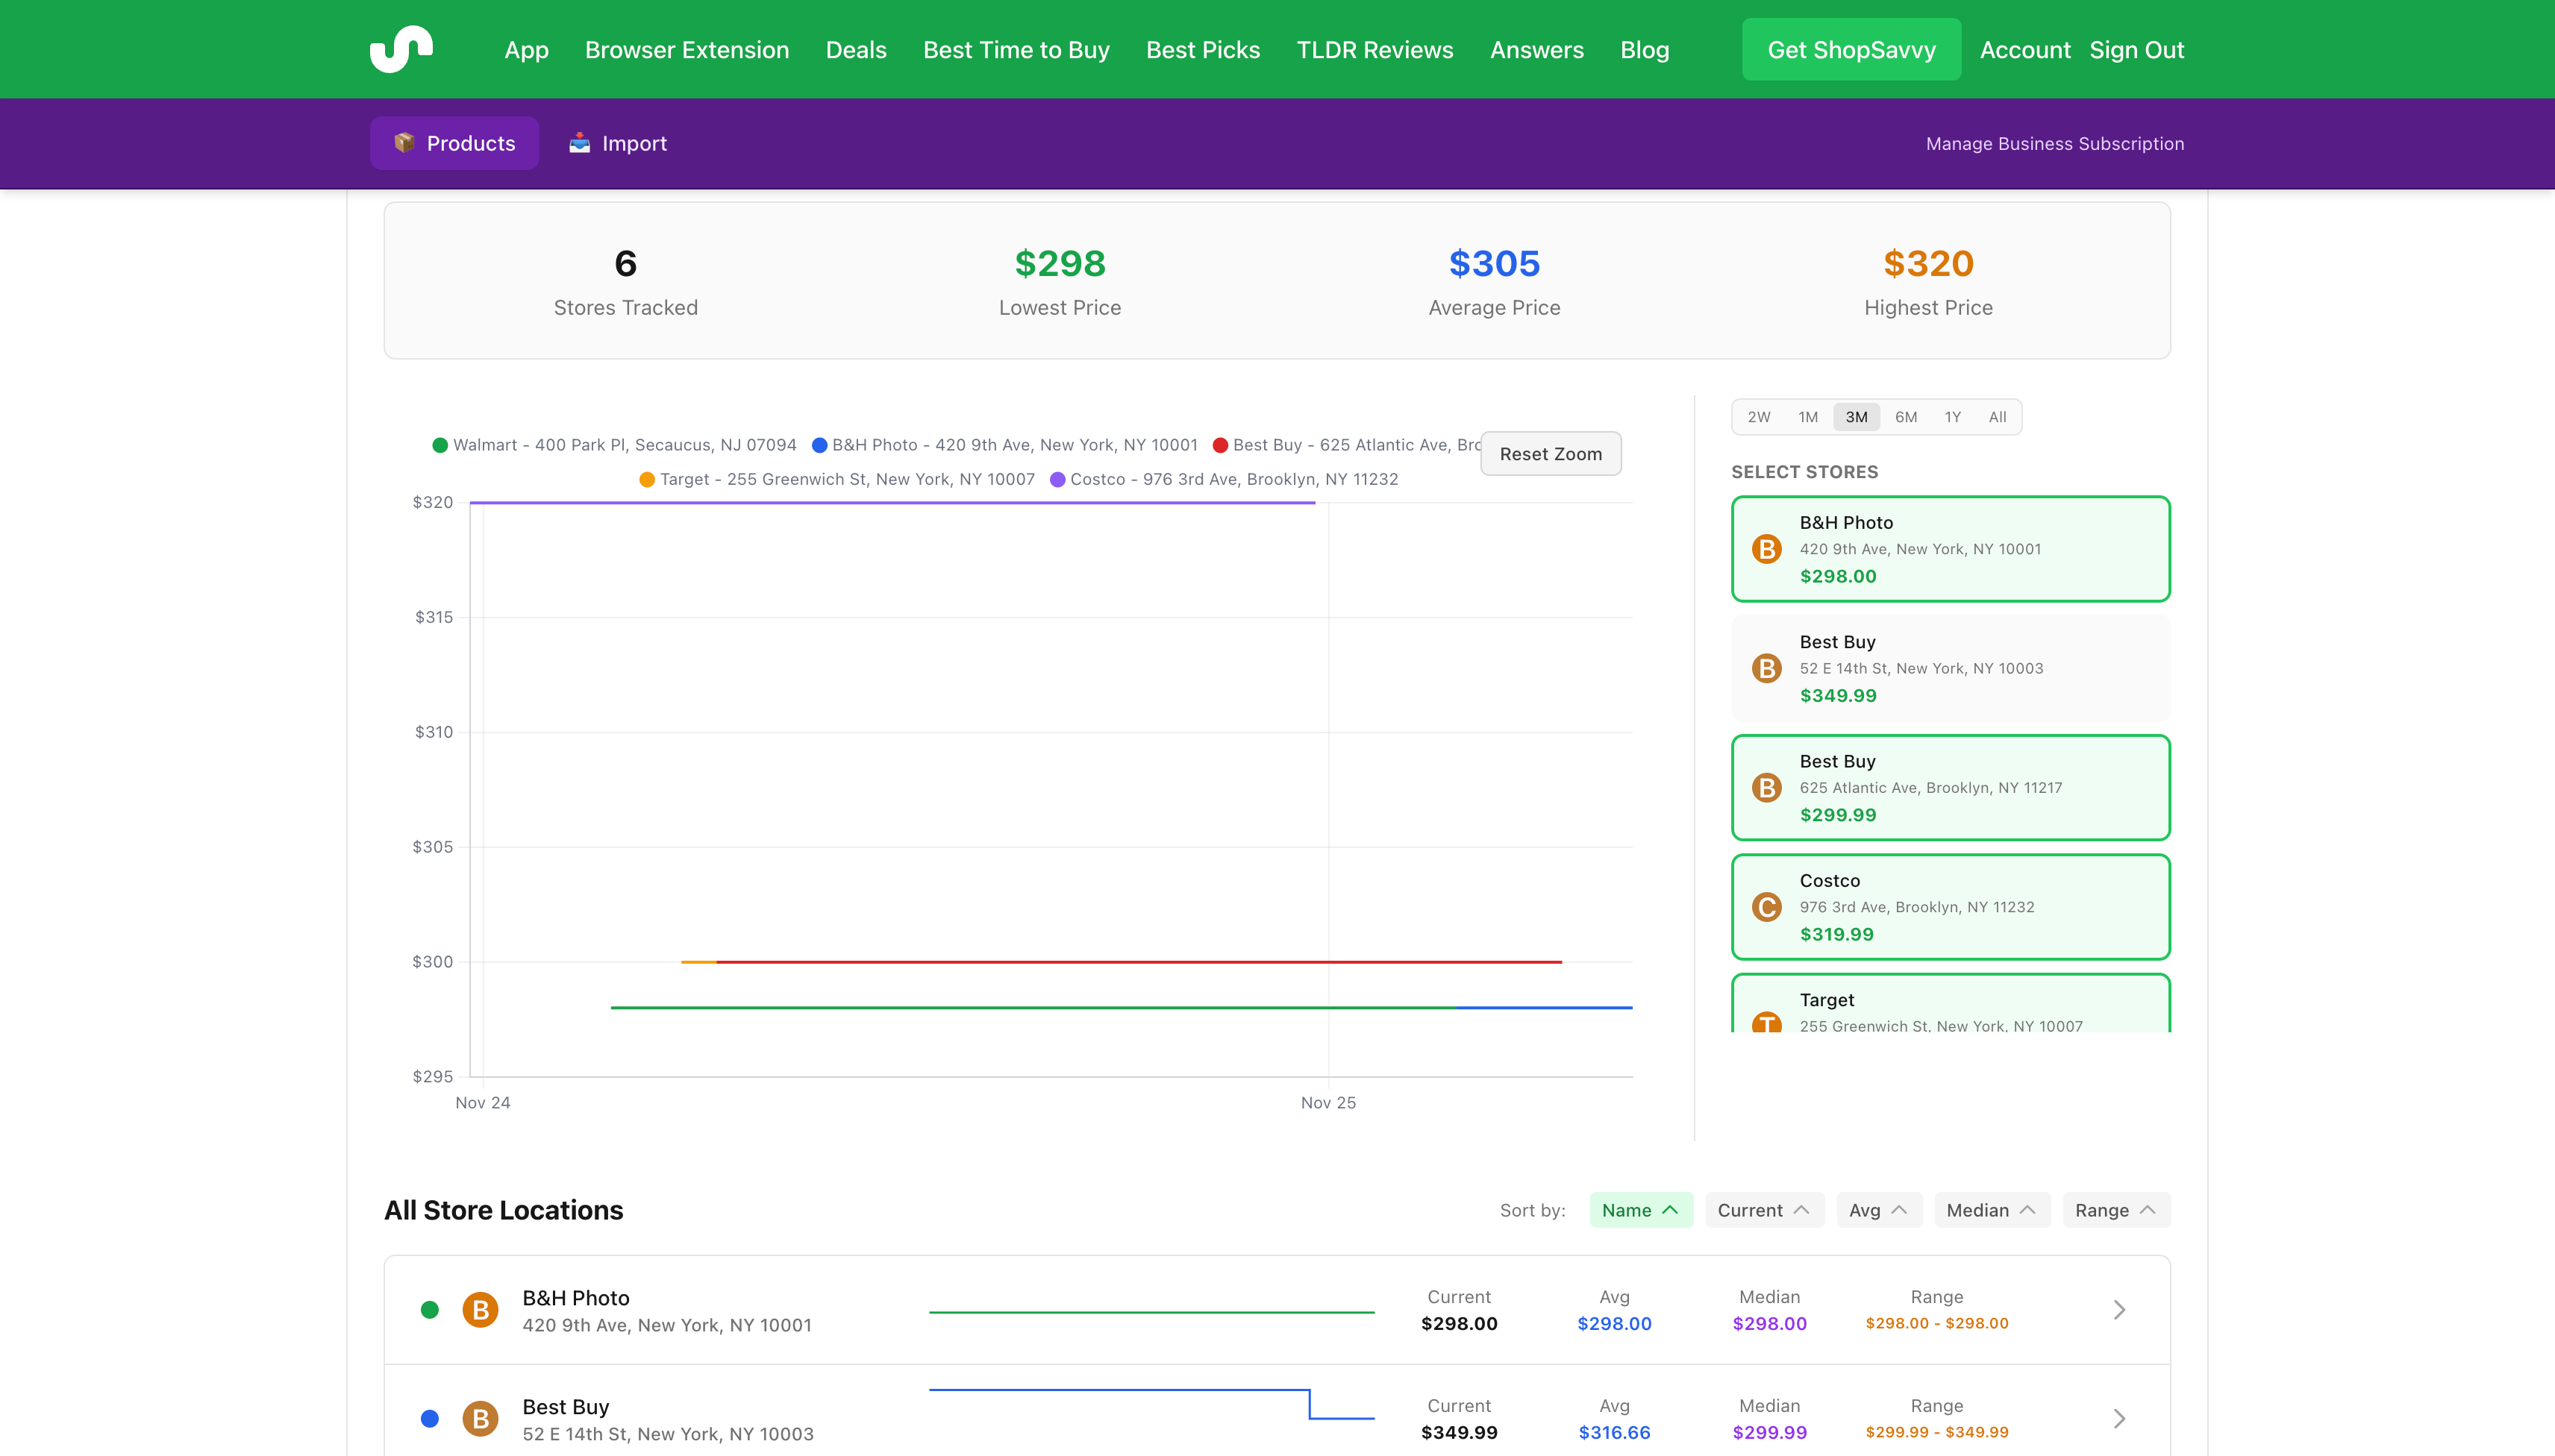Click the Costco 'C' avatar icon
The width and height of the screenshot is (2555, 1456).
pos(1767,907)
